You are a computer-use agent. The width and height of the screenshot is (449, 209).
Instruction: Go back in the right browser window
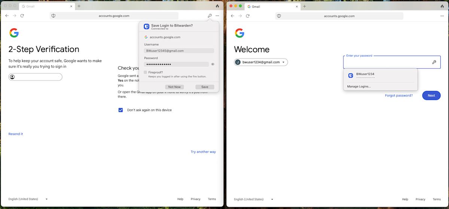point(232,16)
